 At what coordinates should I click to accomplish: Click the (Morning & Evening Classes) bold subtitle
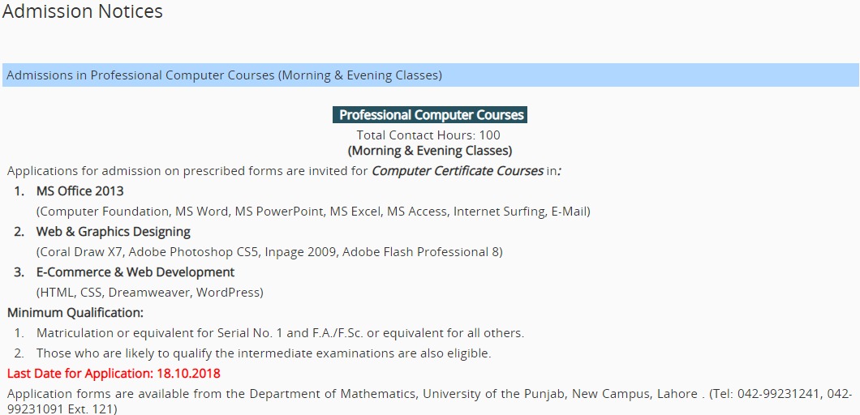430,150
